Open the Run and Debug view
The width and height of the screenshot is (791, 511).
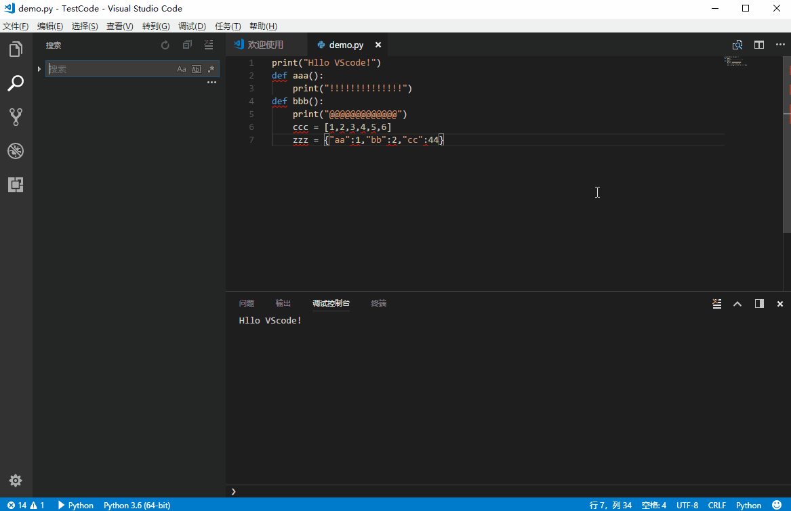[x=16, y=151]
